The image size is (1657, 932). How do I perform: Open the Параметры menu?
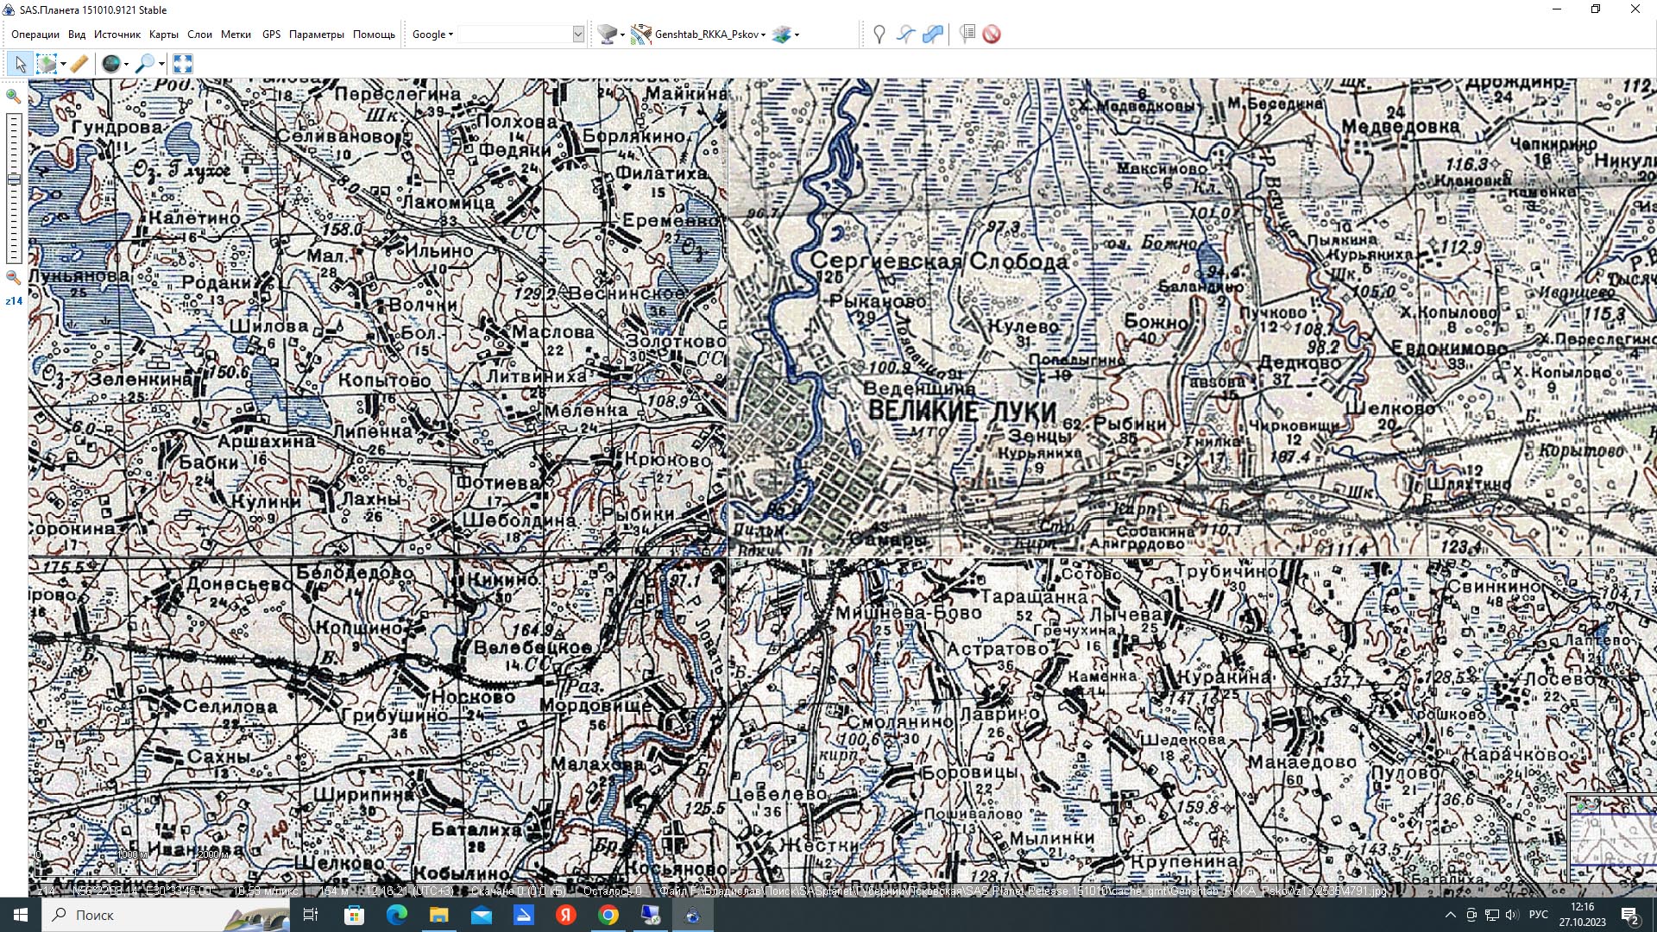coord(316,35)
